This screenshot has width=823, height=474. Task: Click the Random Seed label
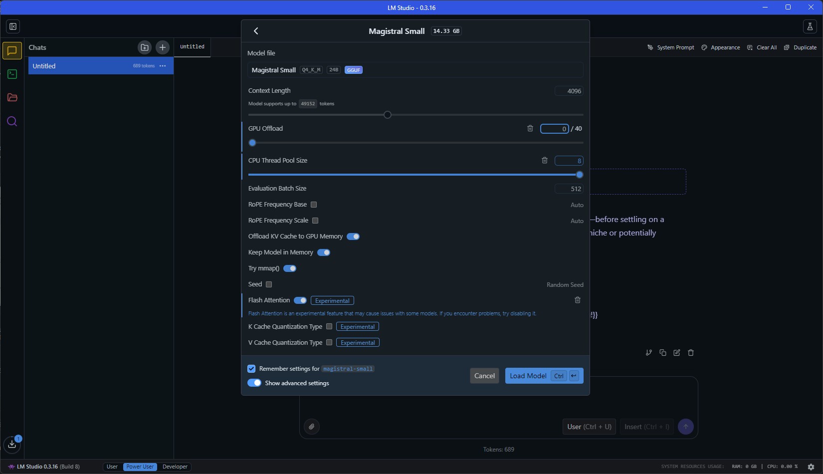pos(565,285)
